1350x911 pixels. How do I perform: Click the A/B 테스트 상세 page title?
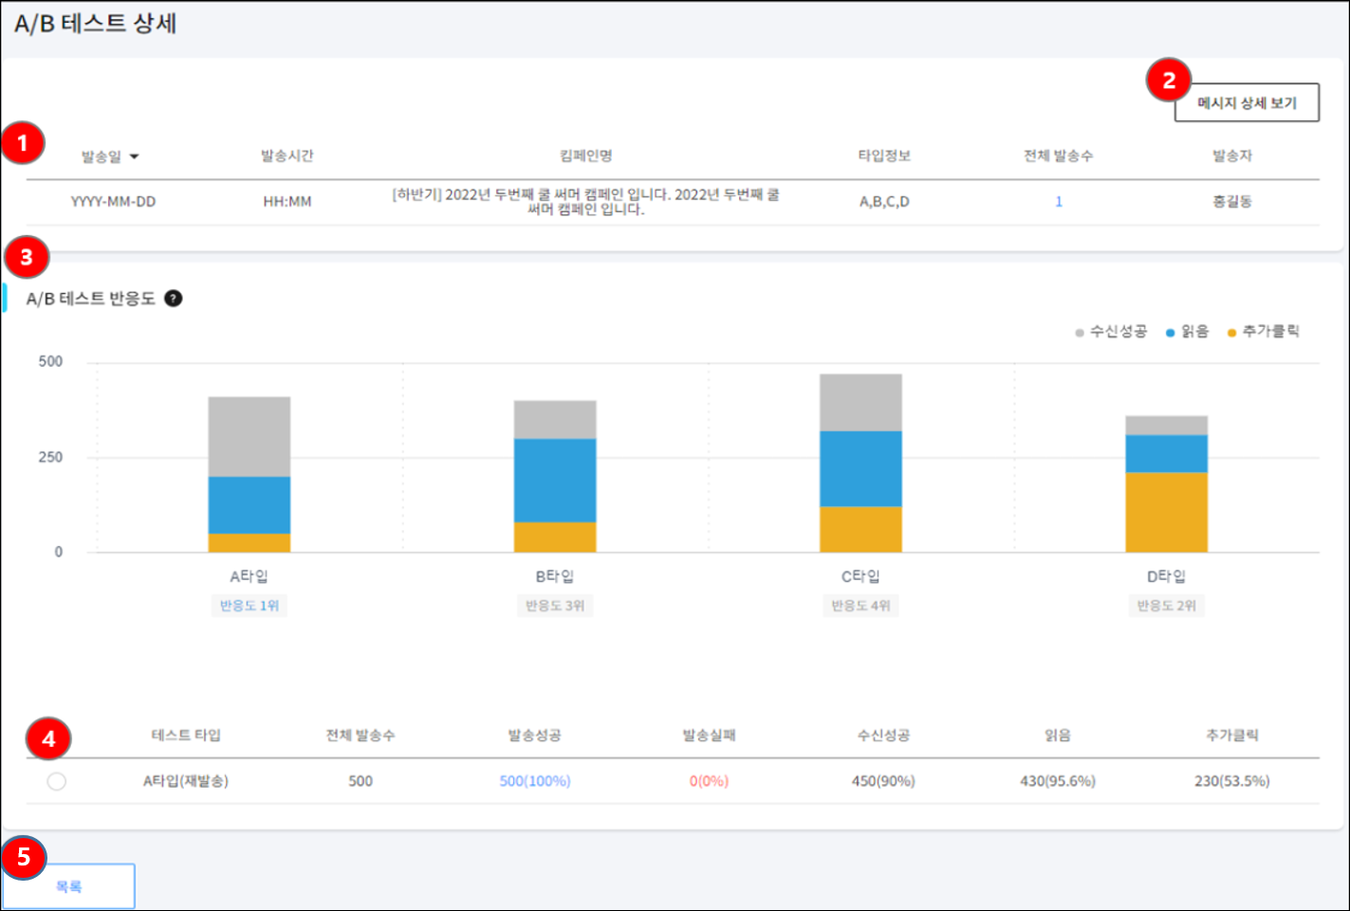[96, 24]
